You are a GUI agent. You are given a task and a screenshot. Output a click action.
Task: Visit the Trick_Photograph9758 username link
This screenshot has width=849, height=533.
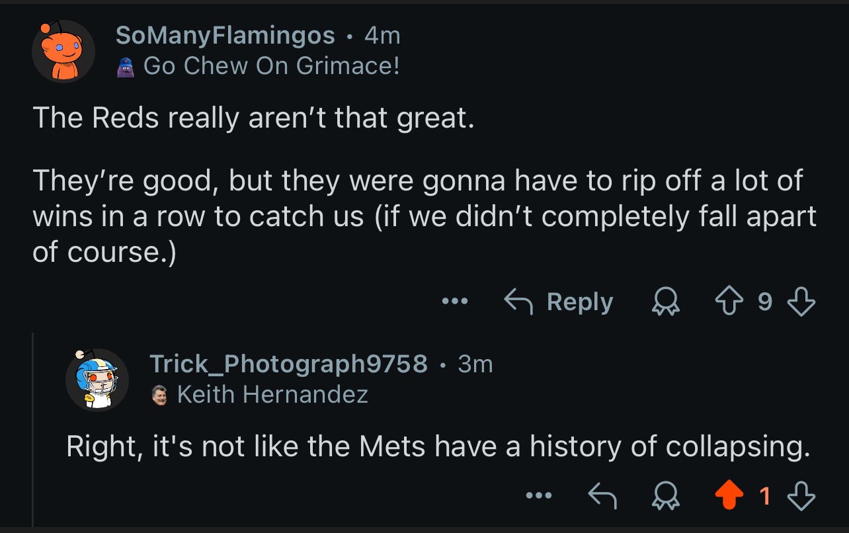pyautogui.click(x=288, y=364)
